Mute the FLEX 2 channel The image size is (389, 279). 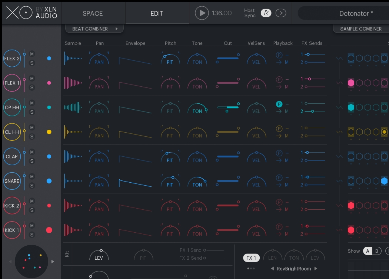[x=32, y=54]
